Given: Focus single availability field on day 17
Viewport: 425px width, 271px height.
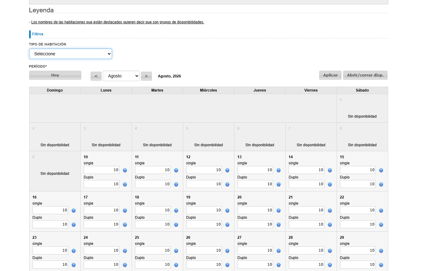Looking at the screenshot, I should click(x=102, y=210).
